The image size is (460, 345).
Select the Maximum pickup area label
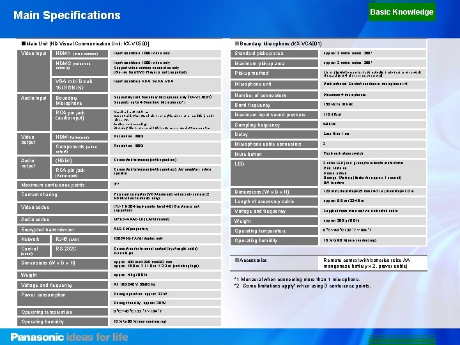pos(274,63)
